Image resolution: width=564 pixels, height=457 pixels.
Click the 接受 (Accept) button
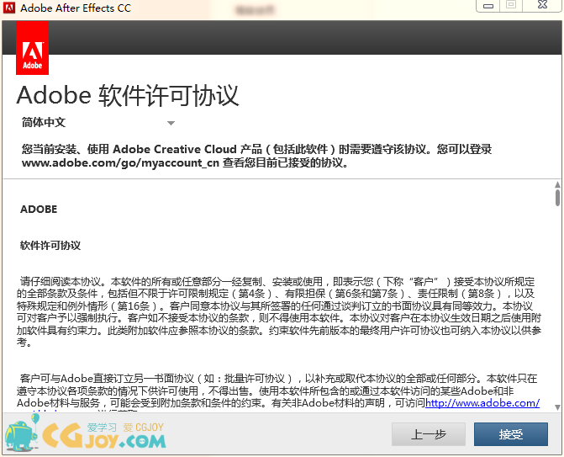[x=510, y=434]
